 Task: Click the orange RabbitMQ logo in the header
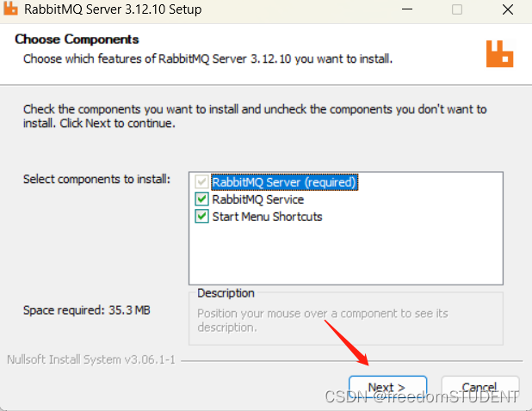tap(498, 52)
